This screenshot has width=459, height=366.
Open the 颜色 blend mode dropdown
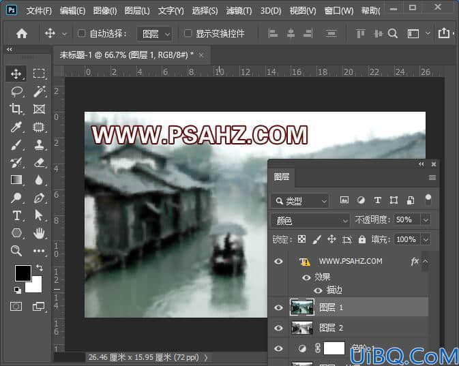311,221
